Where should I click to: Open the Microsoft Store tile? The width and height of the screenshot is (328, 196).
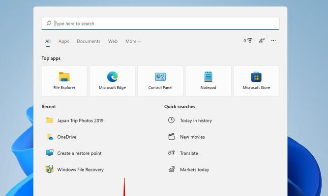257,81
